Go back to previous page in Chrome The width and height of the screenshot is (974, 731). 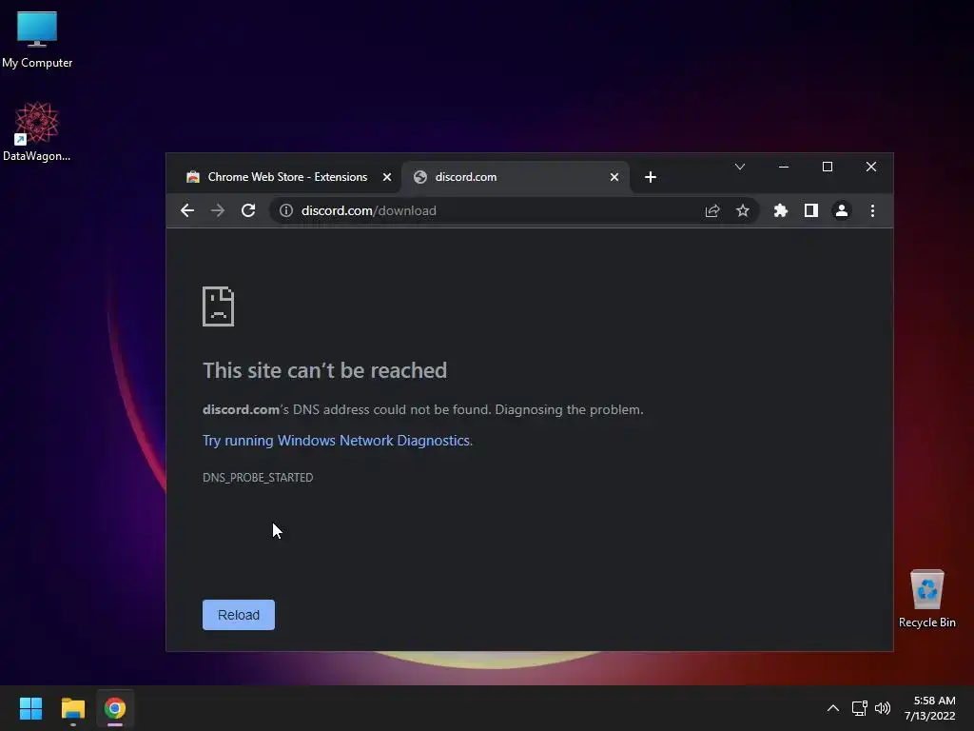click(x=187, y=210)
